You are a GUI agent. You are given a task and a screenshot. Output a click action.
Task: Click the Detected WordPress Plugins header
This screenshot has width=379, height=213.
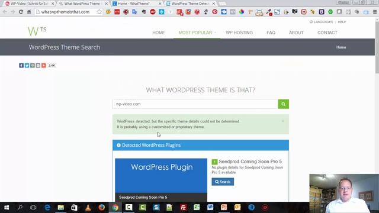pyautogui.click(x=201, y=145)
